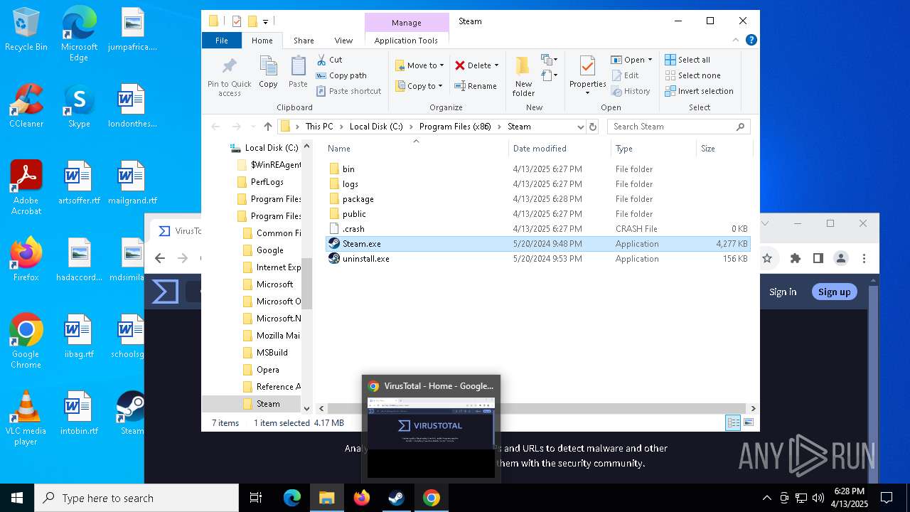Click the Steam.exe file icon
Image resolution: width=910 pixels, height=512 pixels.
point(334,244)
